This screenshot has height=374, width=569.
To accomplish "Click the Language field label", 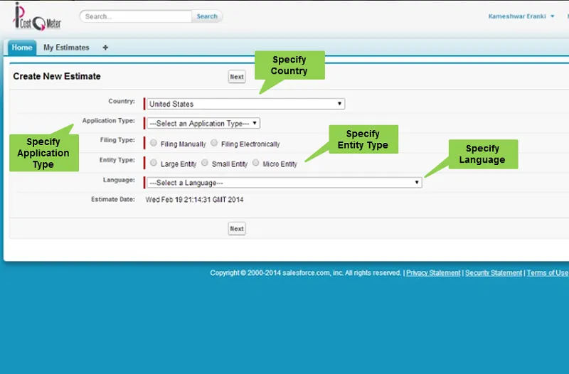I will (x=119, y=180).
